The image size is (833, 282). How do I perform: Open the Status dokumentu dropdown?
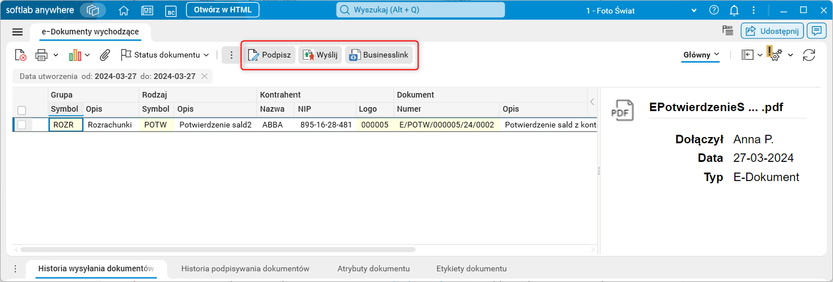(x=165, y=55)
